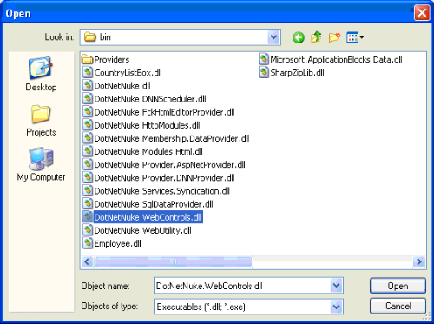Click the DotNetNuke.Modules.Html.dll file icon
Viewport: 434px width, 324px height.
[88, 151]
